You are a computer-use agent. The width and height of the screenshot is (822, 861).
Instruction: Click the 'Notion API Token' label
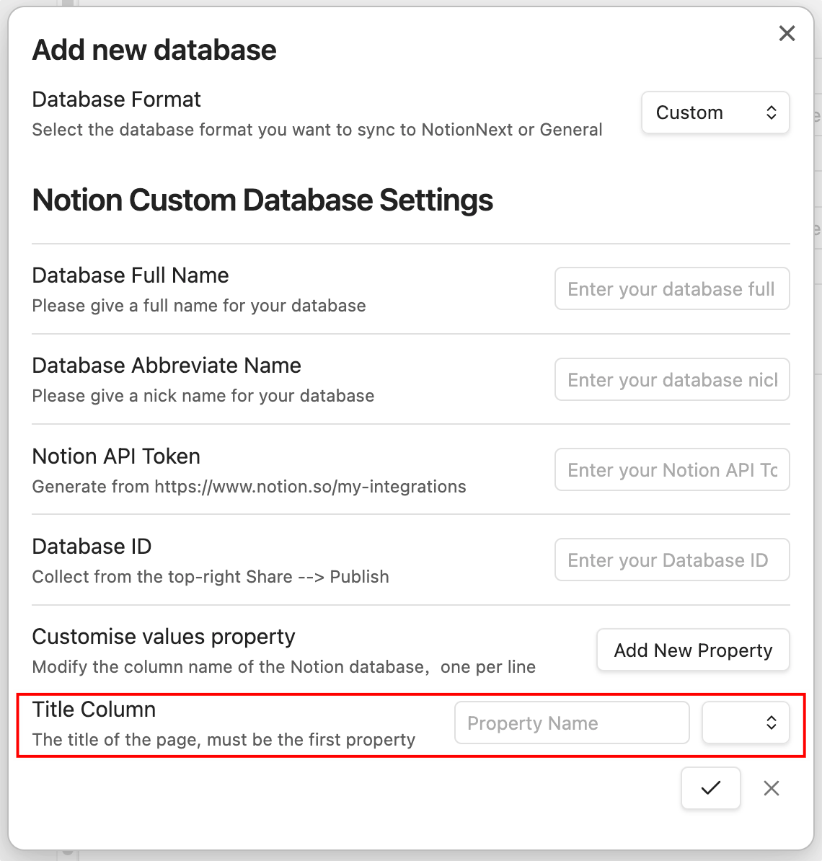coord(116,456)
